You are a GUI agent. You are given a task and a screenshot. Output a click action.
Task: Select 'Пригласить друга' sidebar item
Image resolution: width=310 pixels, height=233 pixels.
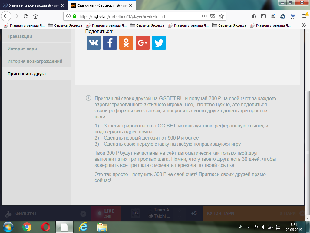tap(36, 74)
